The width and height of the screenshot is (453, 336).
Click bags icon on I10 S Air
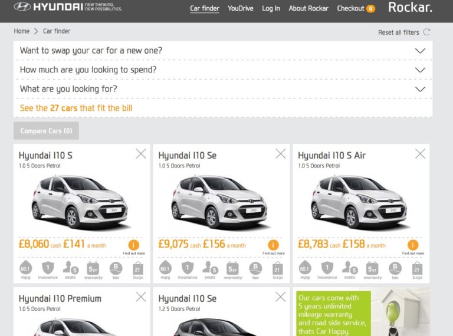pyautogui.click(x=417, y=268)
